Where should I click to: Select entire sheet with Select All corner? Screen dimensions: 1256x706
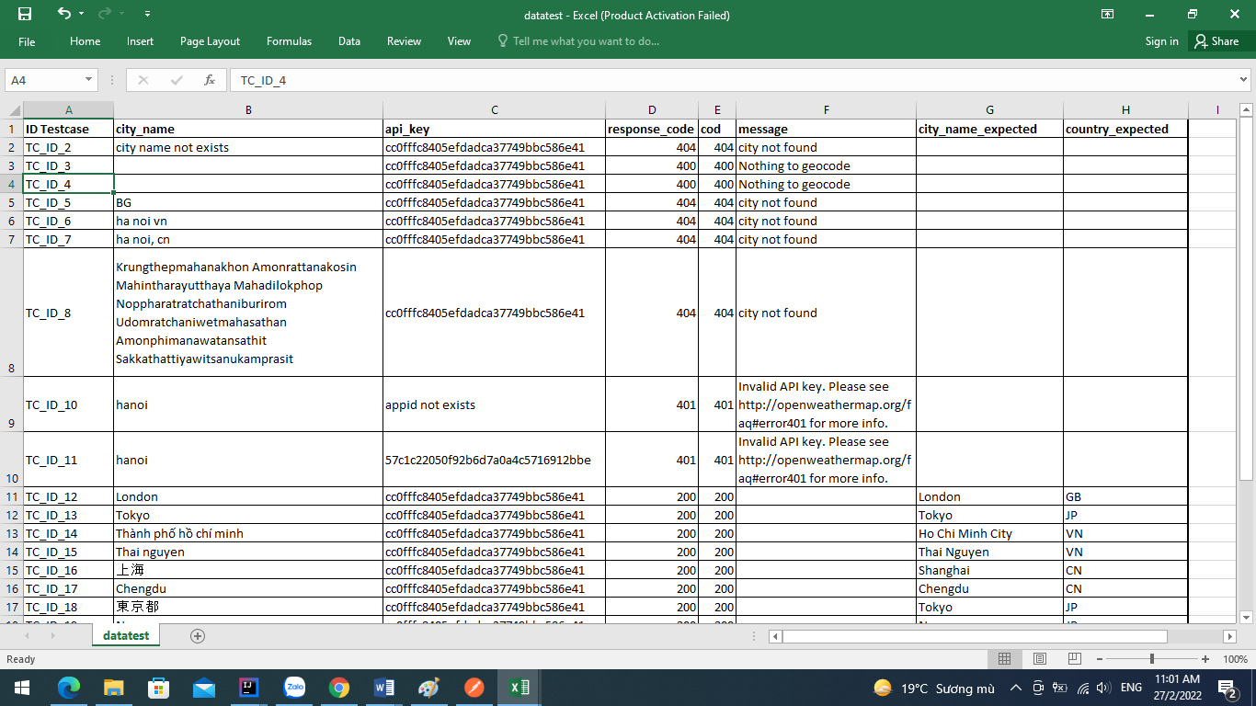(x=11, y=110)
